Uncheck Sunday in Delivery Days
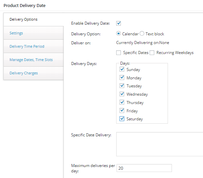Screen dimensions: 203x178 coord(122,69)
